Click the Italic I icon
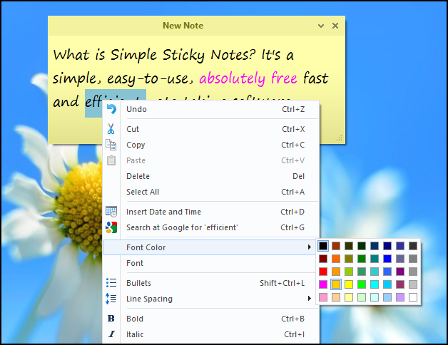The image size is (448, 345). 111,334
